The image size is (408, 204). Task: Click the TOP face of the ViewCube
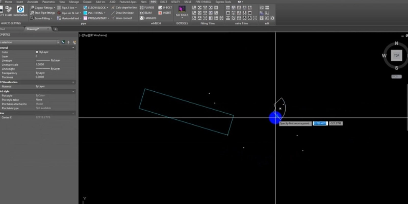[x=396, y=56]
